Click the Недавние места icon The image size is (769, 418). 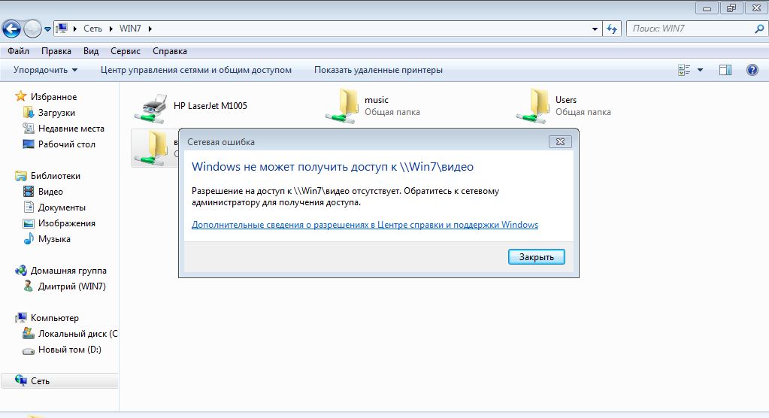pyautogui.click(x=29, y=128)
